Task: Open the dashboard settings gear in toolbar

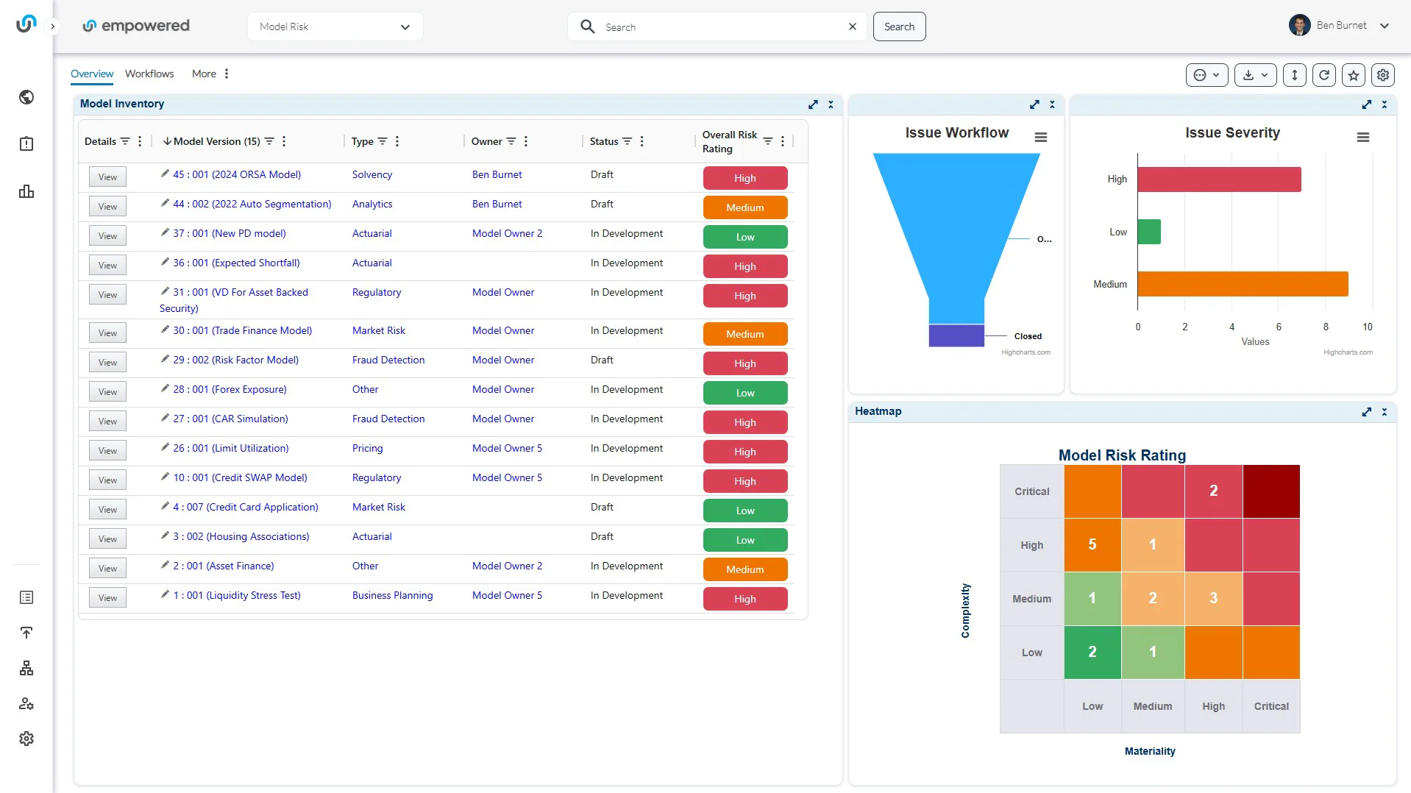Action: [1383, 75]
